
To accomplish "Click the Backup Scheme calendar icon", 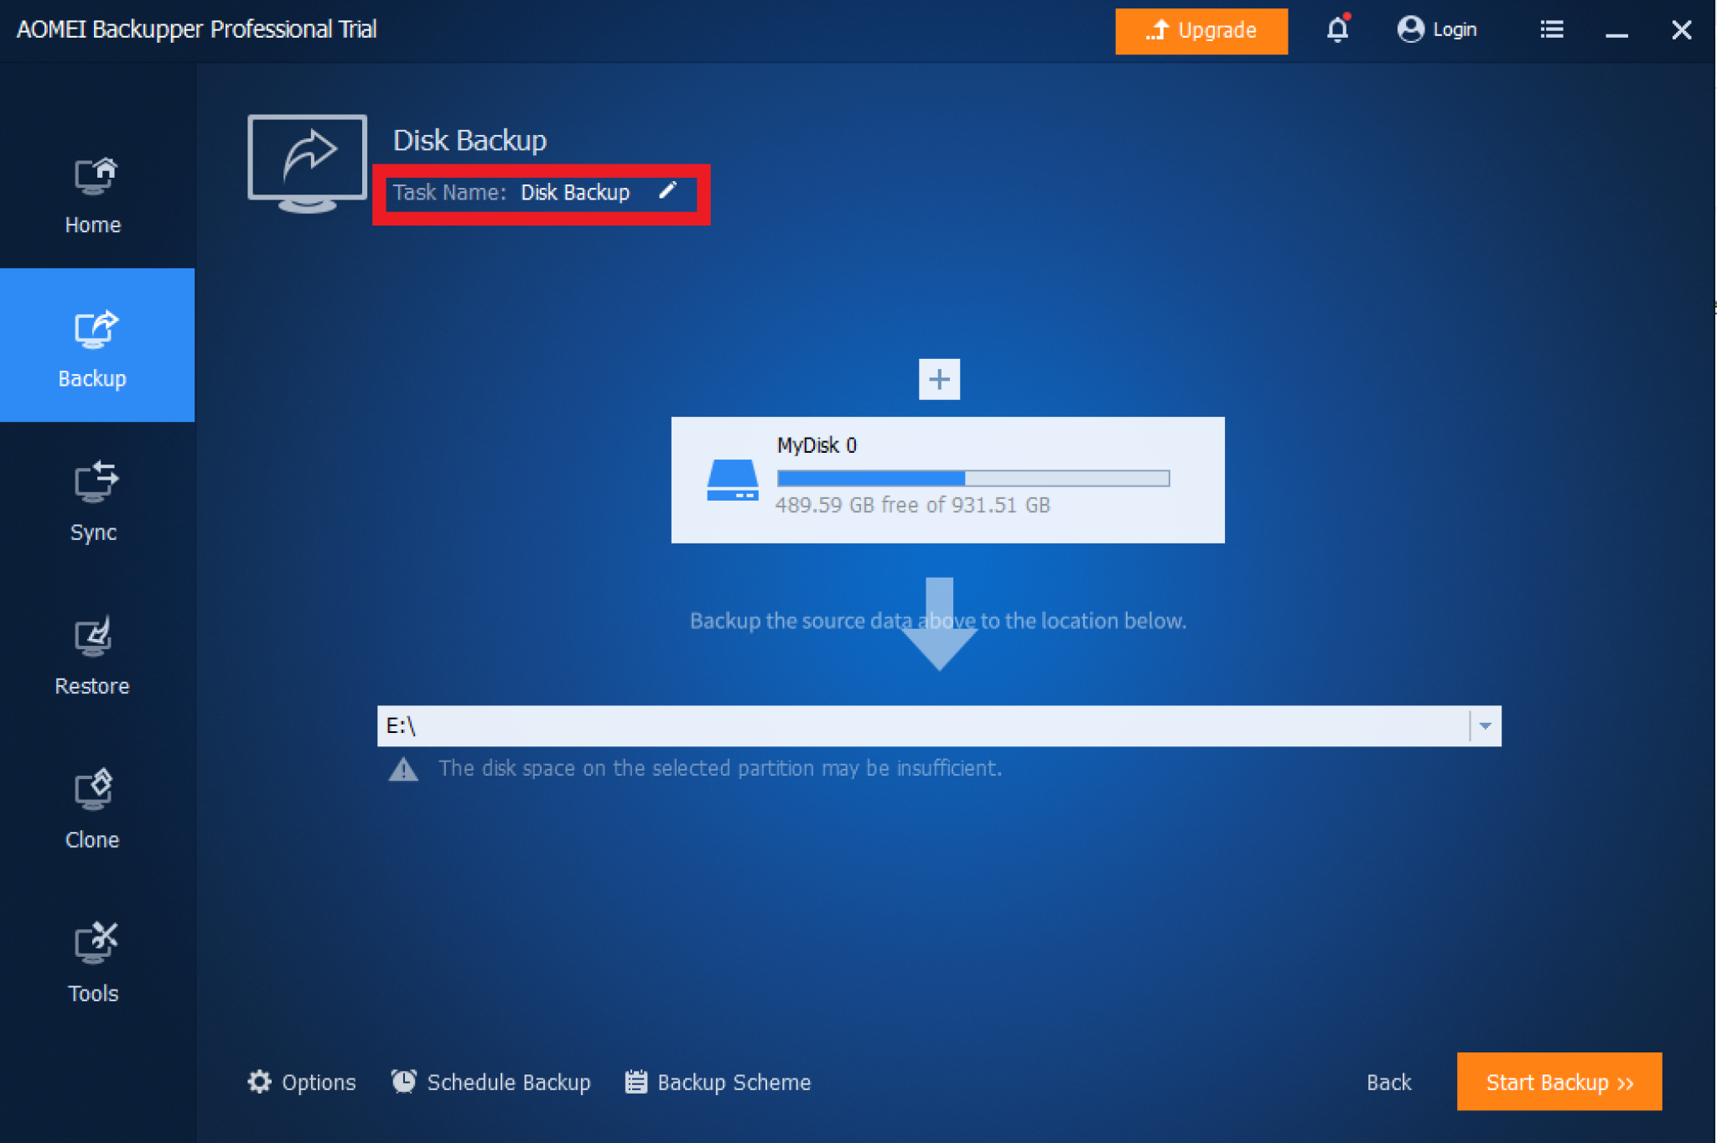I will tap(636, 1082).
